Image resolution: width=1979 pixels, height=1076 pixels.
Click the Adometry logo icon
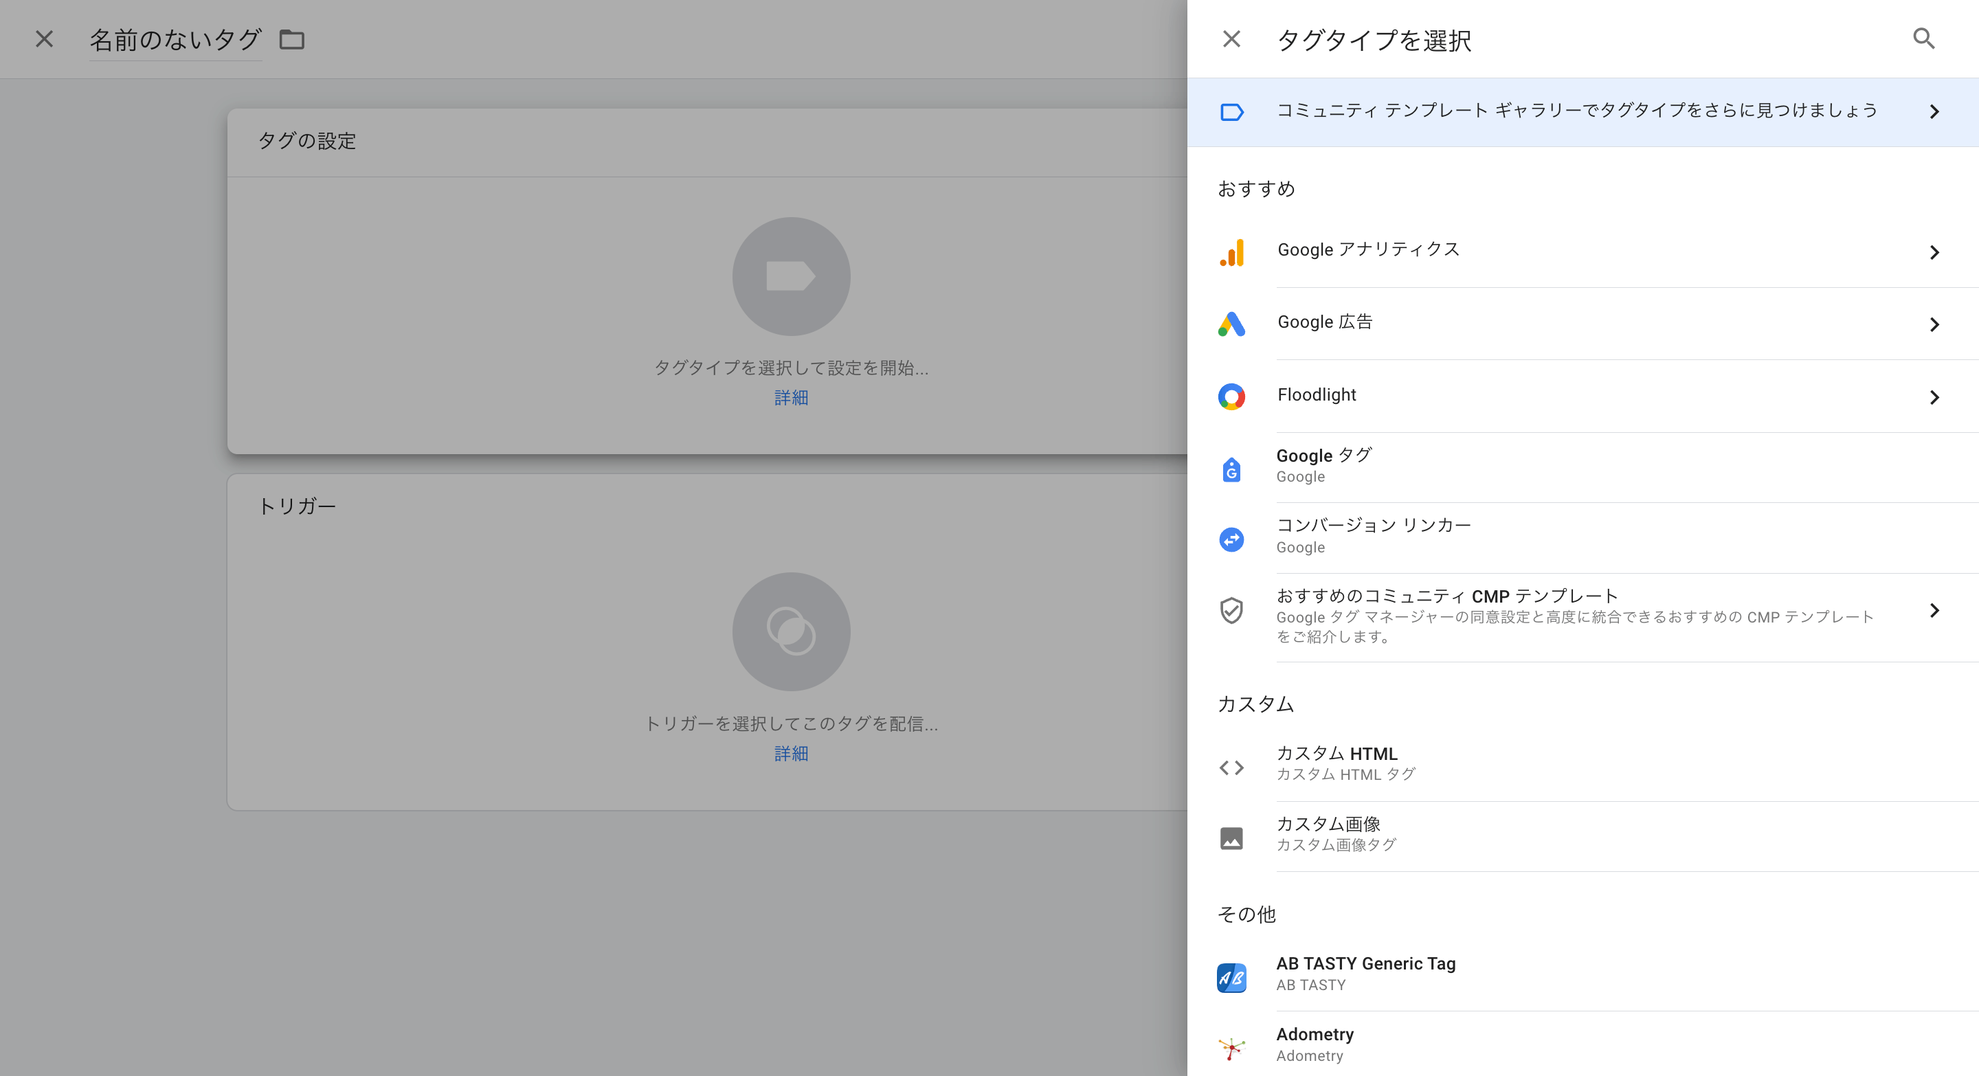pos(1231,1048)
